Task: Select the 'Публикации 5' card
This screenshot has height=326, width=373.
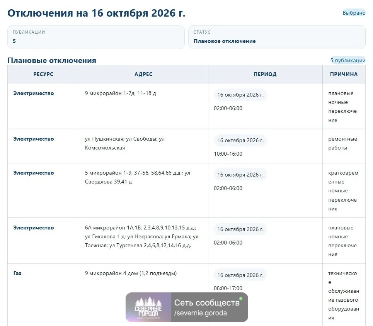Action: click(x=96, y=37)
